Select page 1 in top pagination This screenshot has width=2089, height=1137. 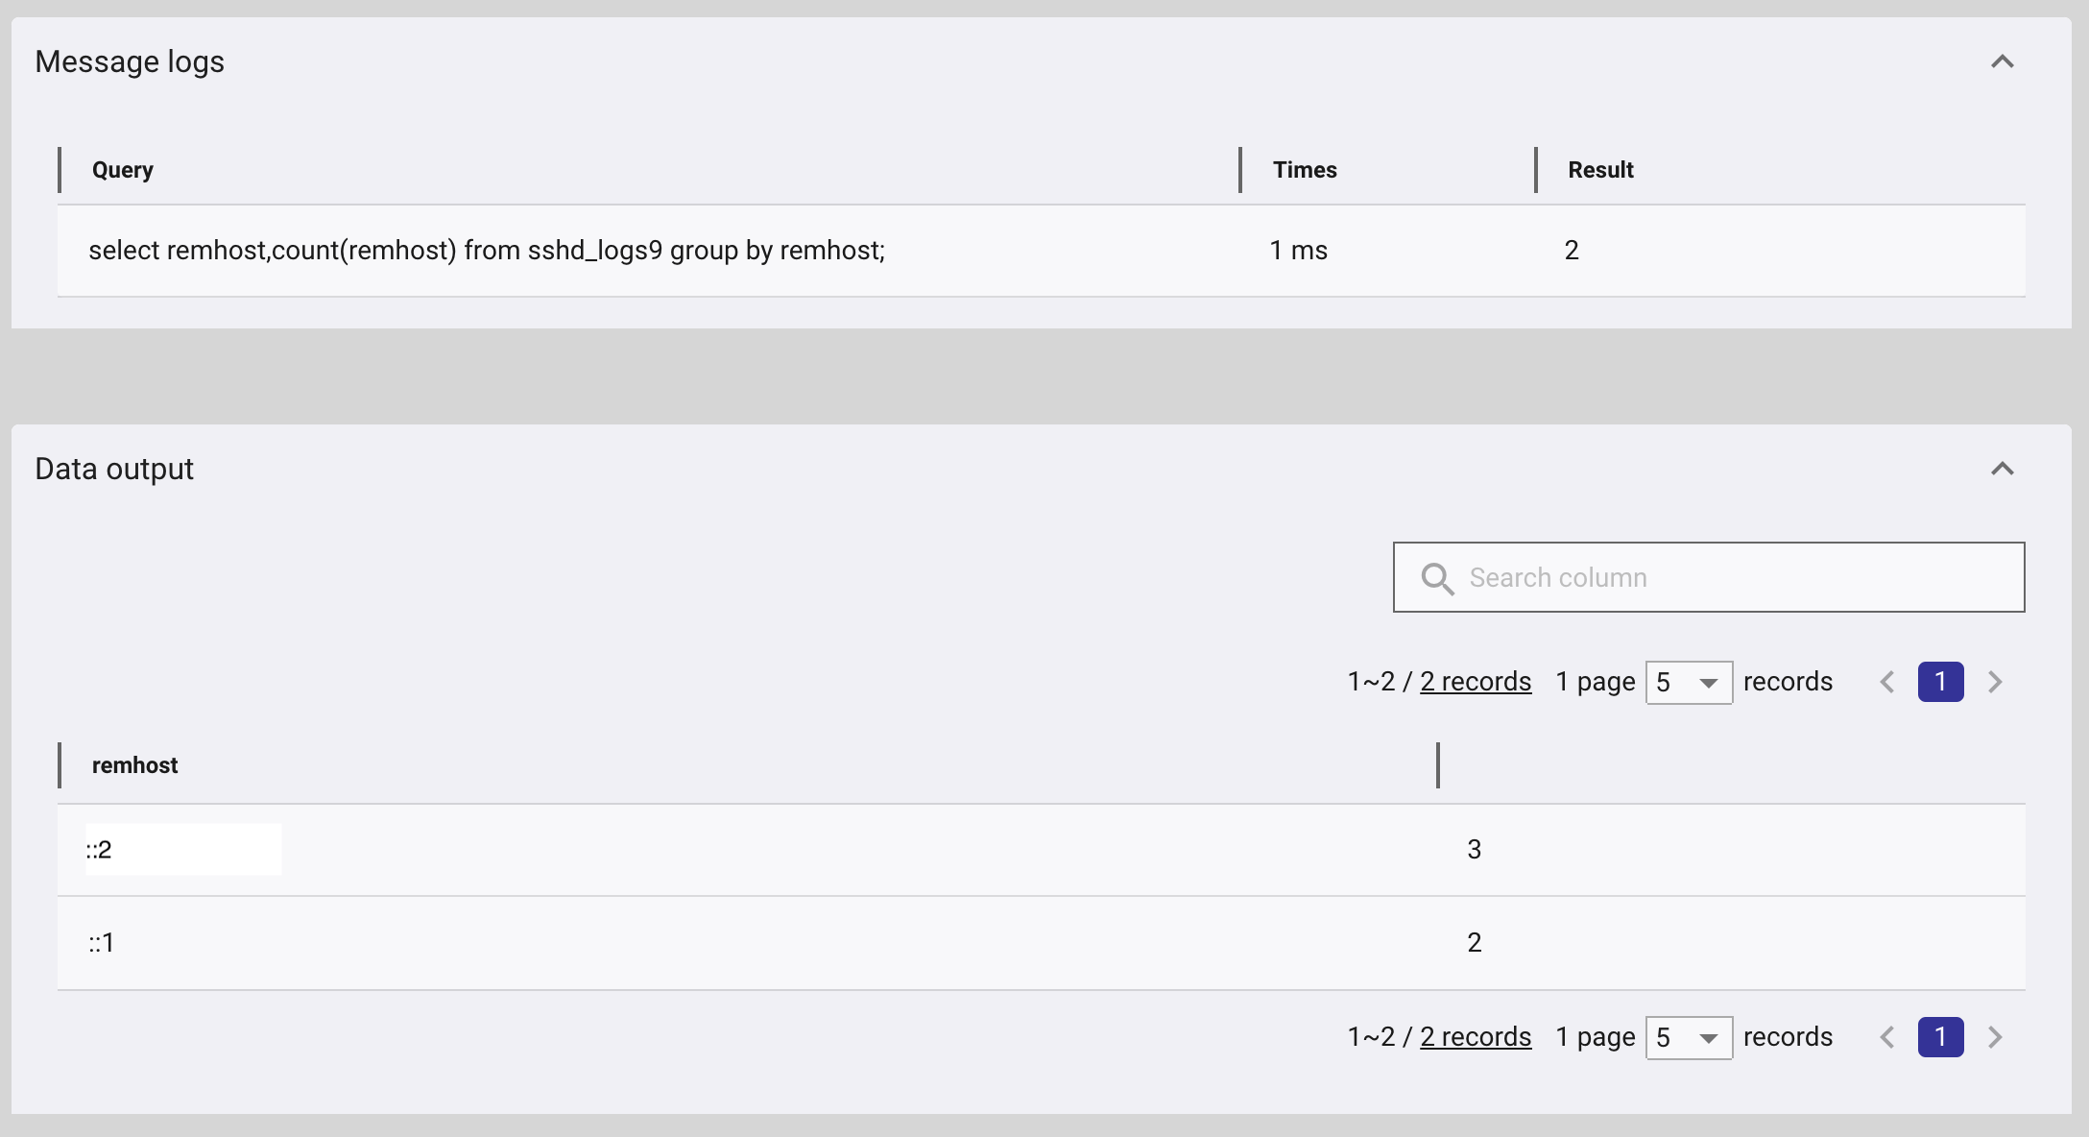click(1940, 683)
